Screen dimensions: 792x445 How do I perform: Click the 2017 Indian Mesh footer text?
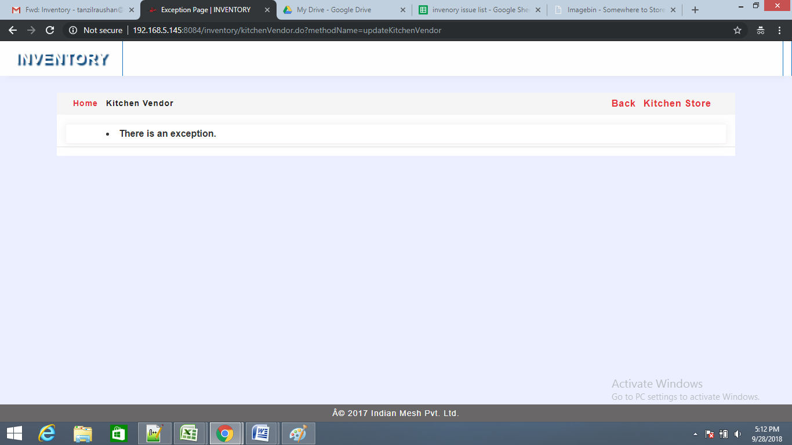click(x=395, y=413)
